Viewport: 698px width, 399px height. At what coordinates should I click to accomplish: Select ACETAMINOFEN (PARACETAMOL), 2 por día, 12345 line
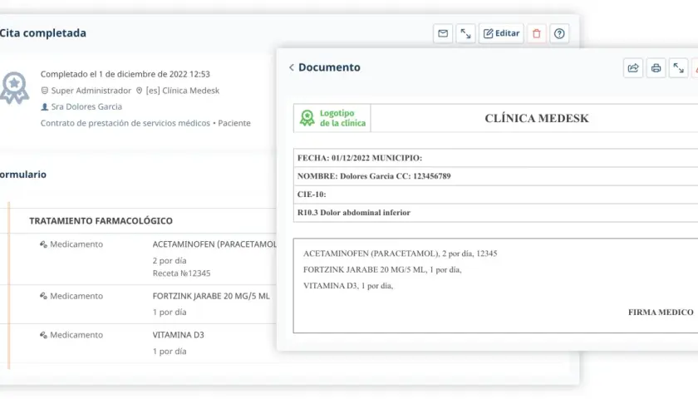401,254
